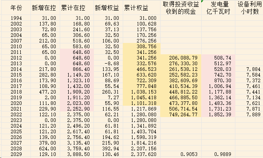Click the cell showing 0.9053
The width and height of the screenshot is (263, 158).
coord(181,154)
